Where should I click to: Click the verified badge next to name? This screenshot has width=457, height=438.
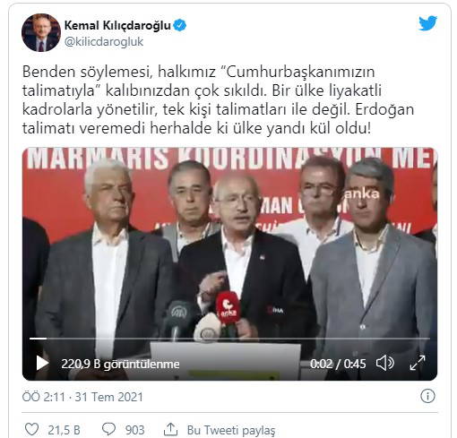180,25
